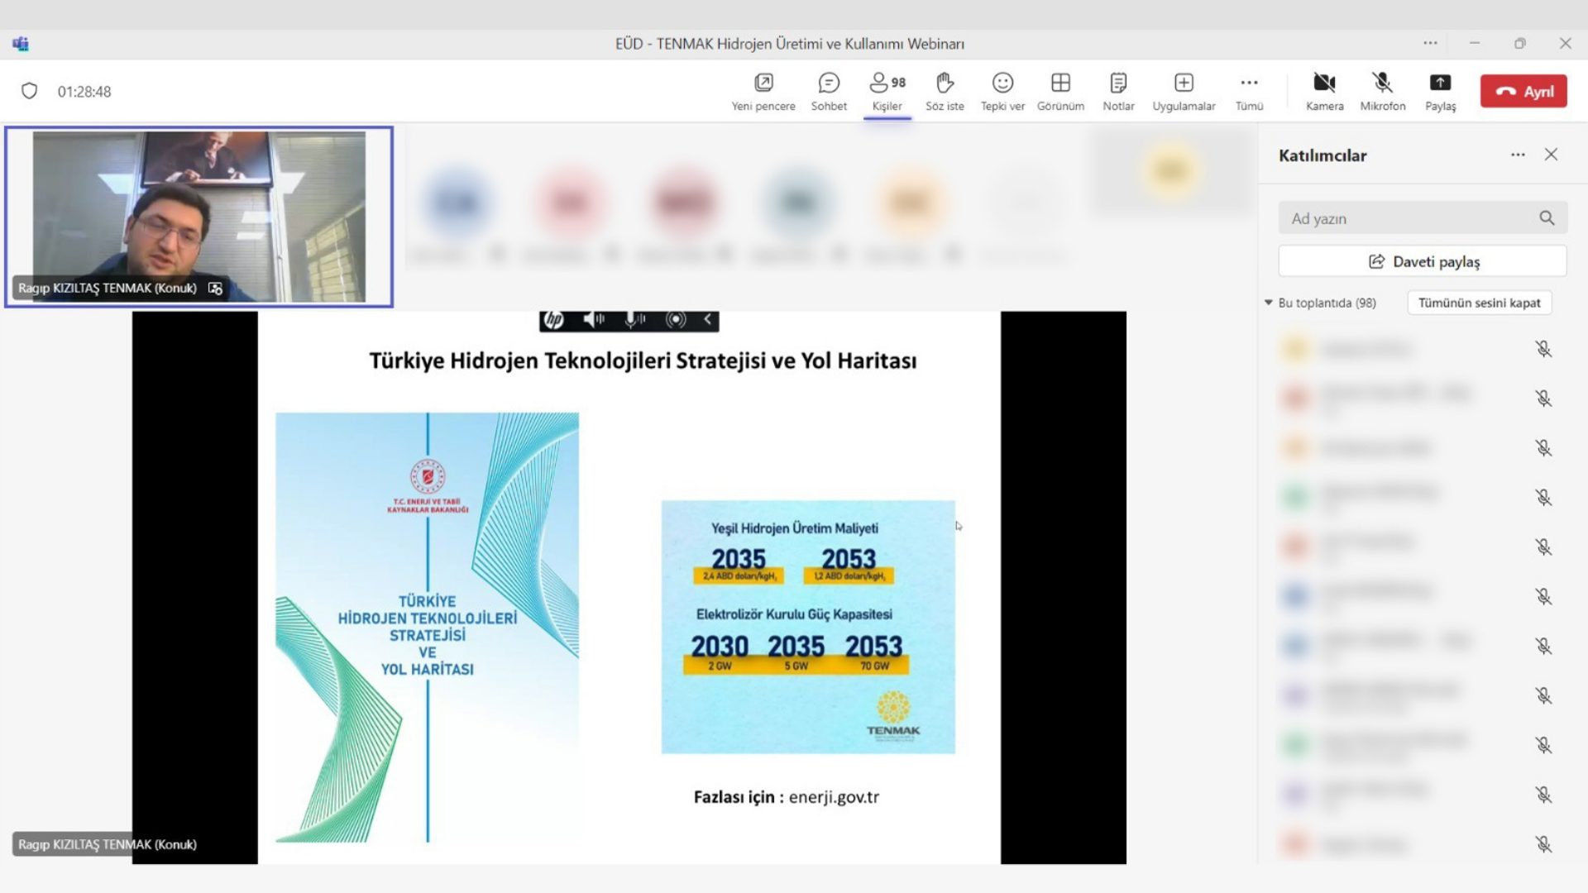Leave meeting with Ayrıl button
The height and width of the screenshot is (893, 1588).
[x=1523, y=91]
